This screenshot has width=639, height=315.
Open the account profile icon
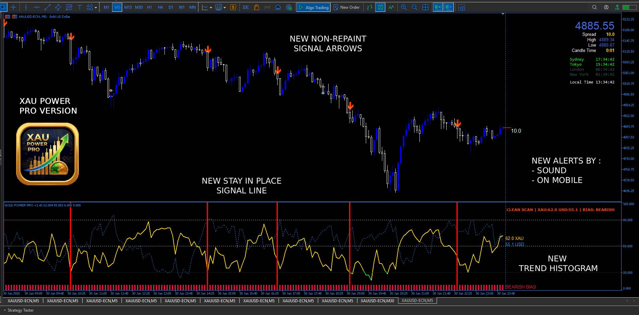pyautogui.click(x=606, y=7)
